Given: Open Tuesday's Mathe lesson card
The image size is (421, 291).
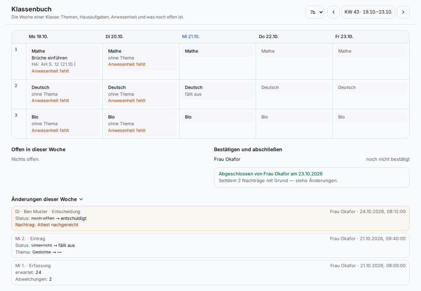Looking at the screenshot, I should coord(141,58).
